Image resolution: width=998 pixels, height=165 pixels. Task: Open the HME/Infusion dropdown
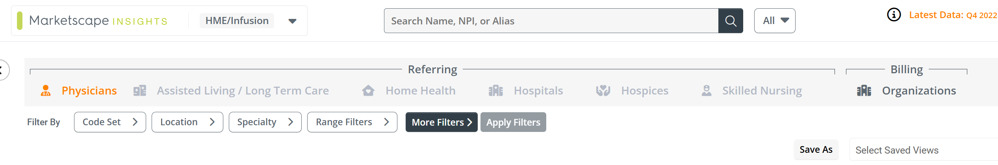click(249, 21)
